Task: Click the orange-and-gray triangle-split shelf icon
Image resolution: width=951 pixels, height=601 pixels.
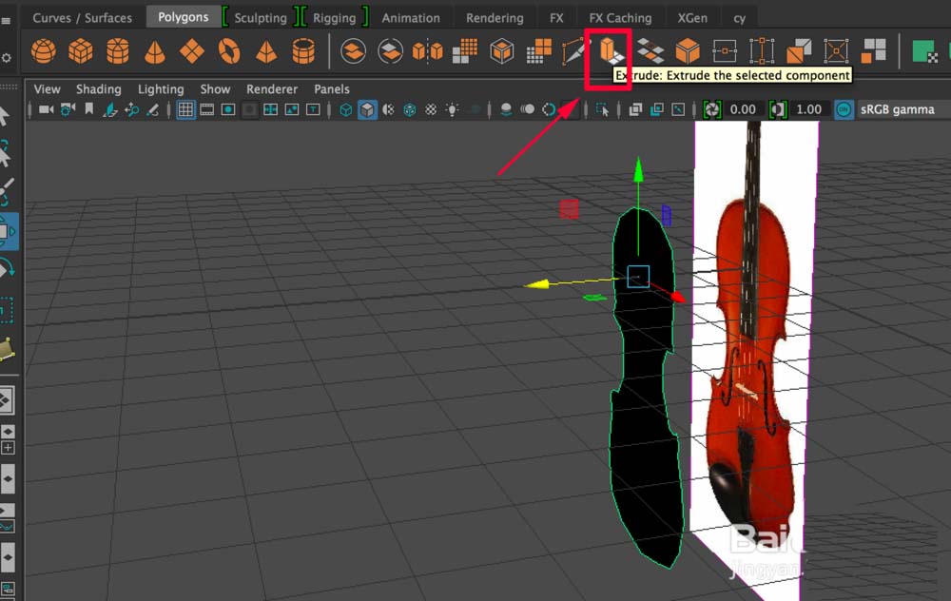Action: coord(799,51)
